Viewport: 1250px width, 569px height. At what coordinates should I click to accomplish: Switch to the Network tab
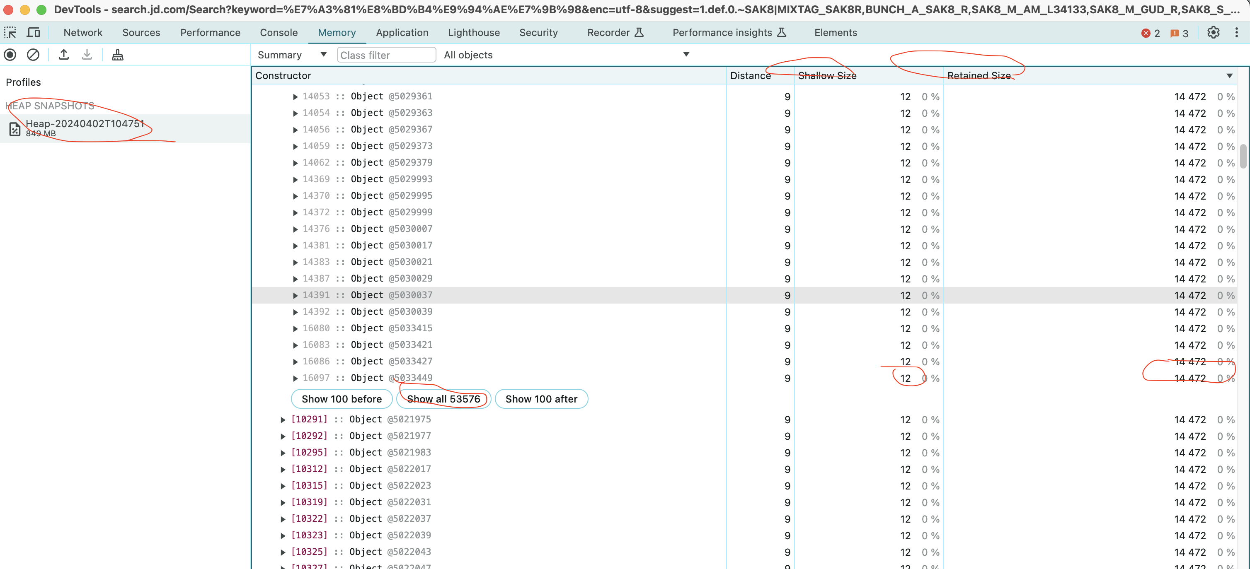pos(83,32)
